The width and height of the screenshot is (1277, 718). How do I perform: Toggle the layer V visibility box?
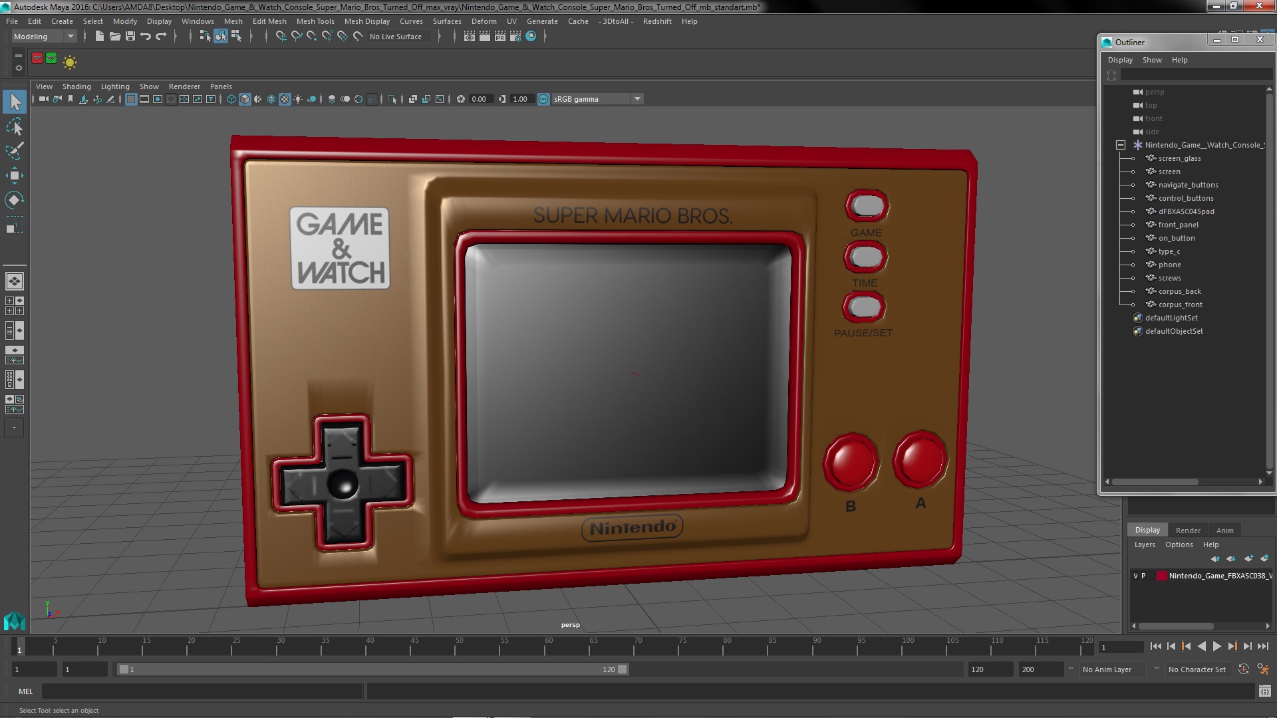tap(1135, 576)
